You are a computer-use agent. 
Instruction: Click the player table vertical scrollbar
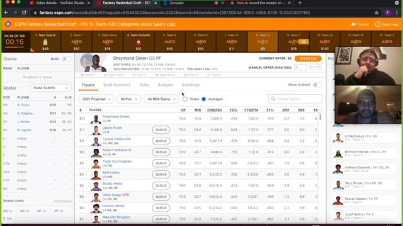(320, 117)
